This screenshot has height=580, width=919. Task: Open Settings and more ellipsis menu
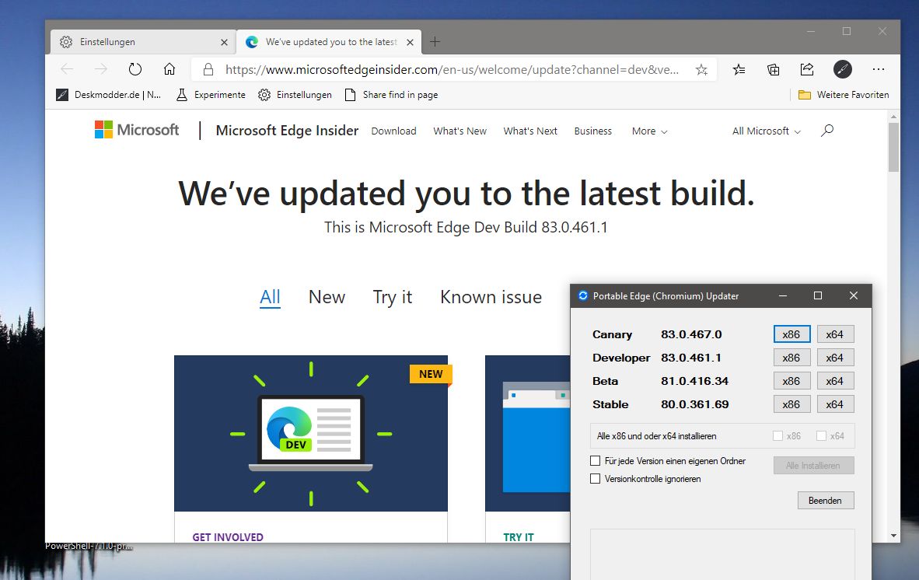(x=878, y=69)
